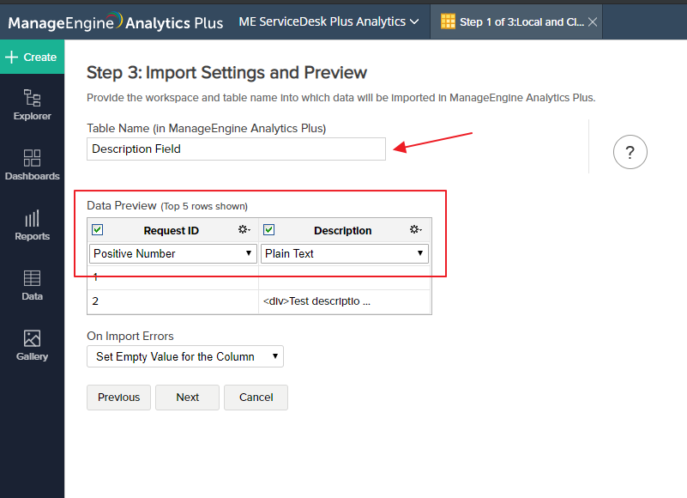Open the Reports sidebar icon
This screenshot has width=687, height=498.
click(x=32, y=224)
